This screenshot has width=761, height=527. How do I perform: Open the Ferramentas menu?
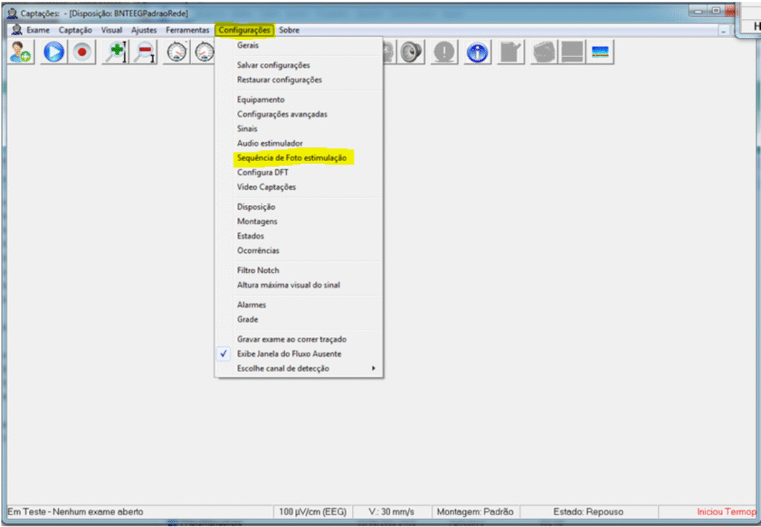(187, 30)
